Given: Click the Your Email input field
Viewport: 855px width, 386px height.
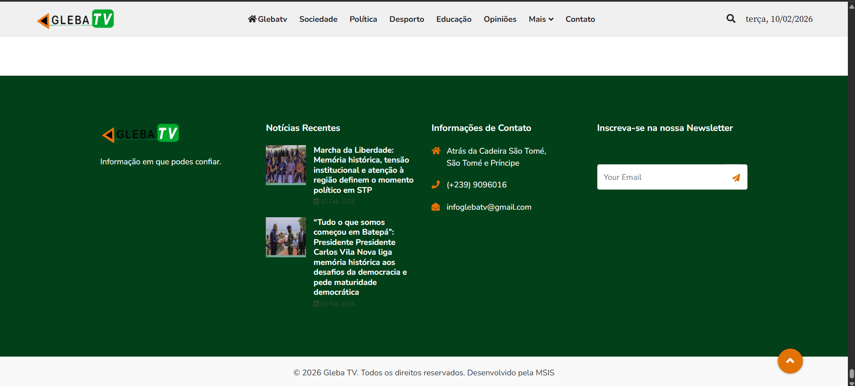Looking at the screenshot, I should tap(662, 177).
